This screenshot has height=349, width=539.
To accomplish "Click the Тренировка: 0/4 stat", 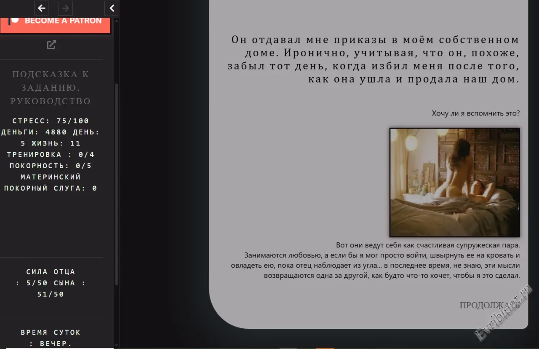I will pos(51,155).
